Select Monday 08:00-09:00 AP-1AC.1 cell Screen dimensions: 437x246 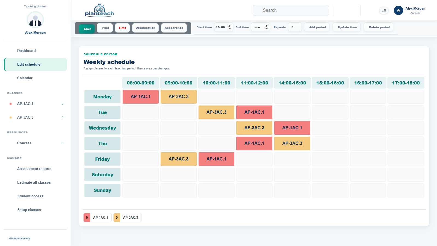(141, 97)
